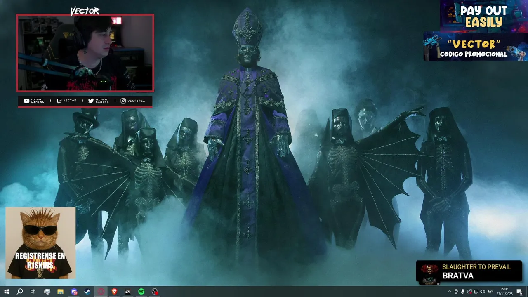Click the Vector Codigo Promocional banner
This screenshot has height=297, width=528.
tap(476, 47)
